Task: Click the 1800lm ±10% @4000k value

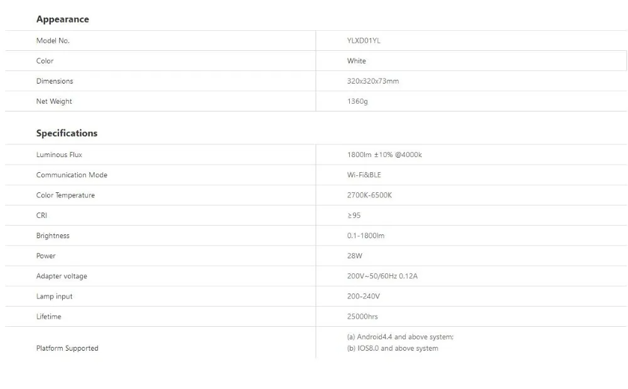Action: [384, 155]
